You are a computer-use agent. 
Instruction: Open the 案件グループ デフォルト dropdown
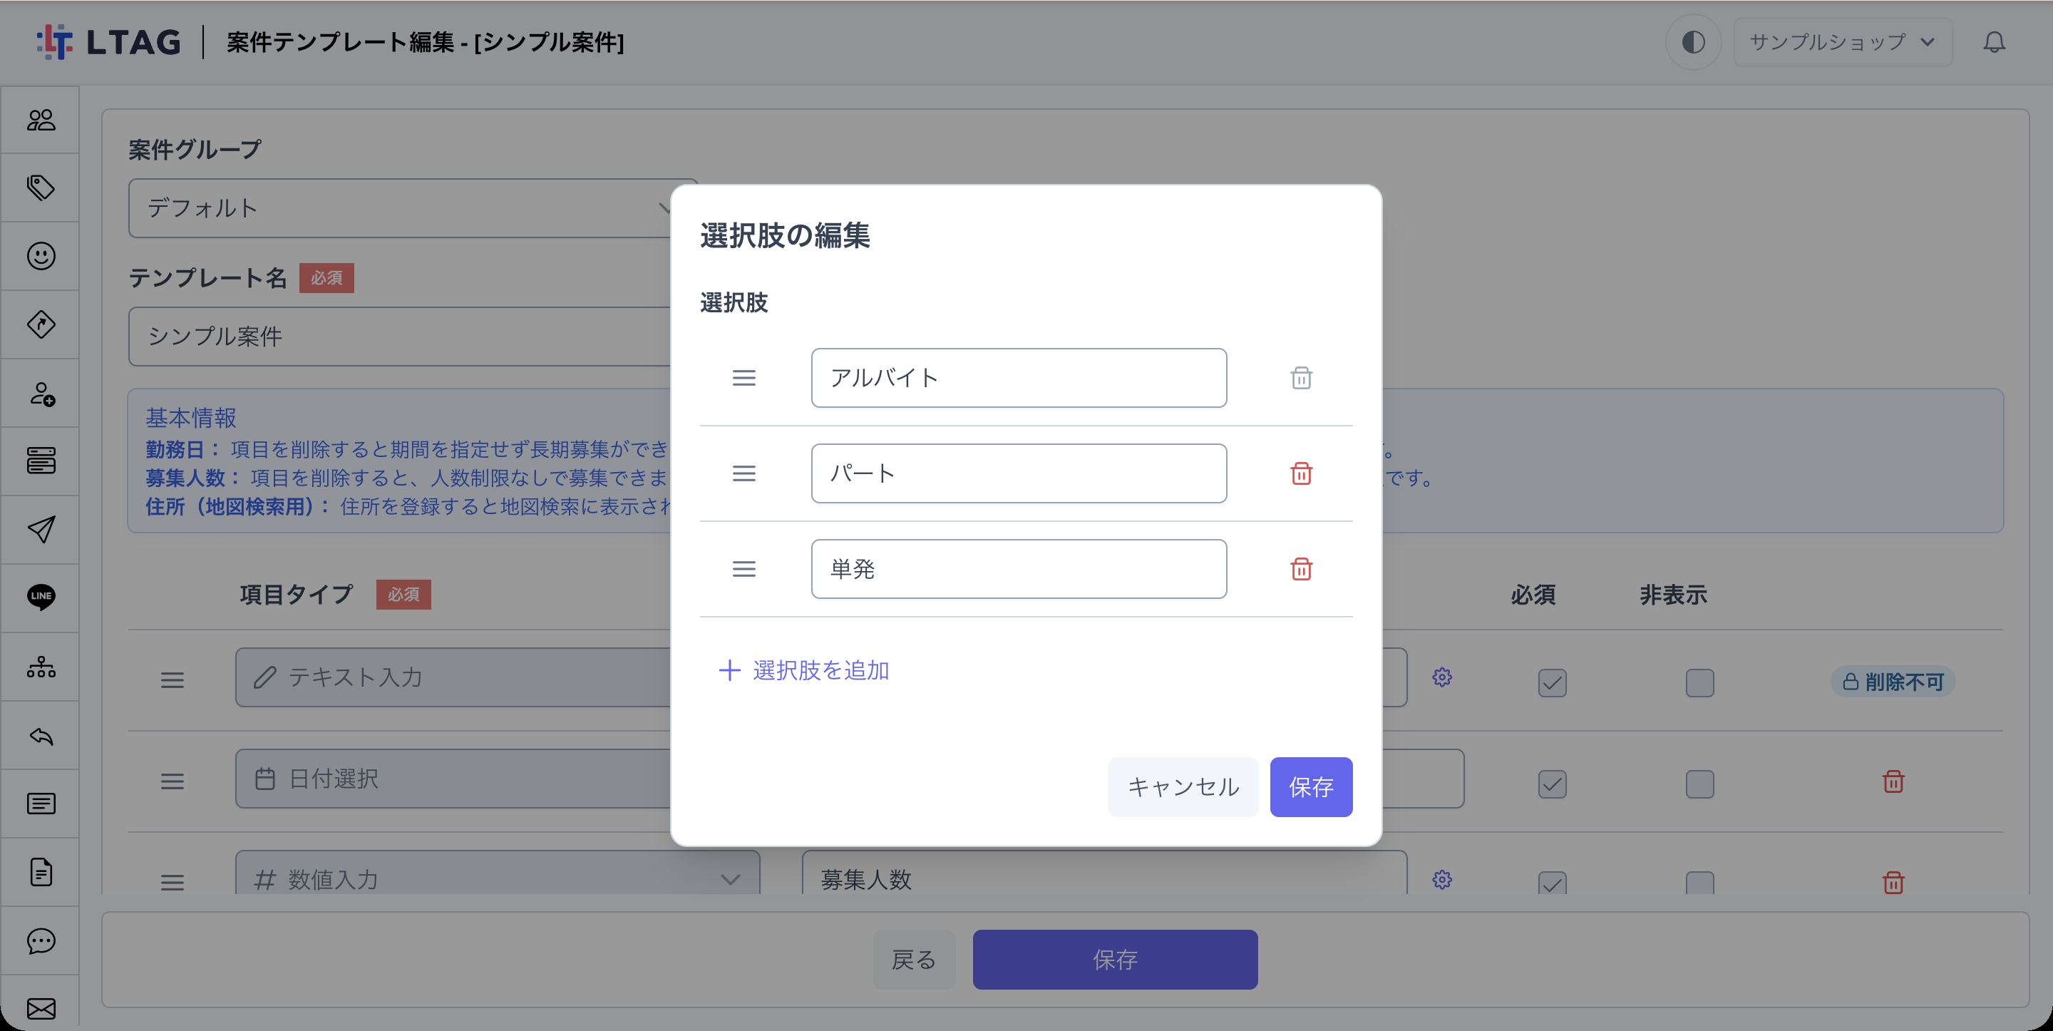412,208
